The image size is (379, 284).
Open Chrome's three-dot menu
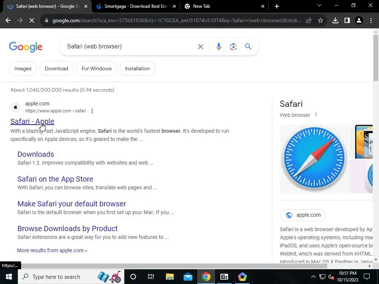[x=371, y=21]
